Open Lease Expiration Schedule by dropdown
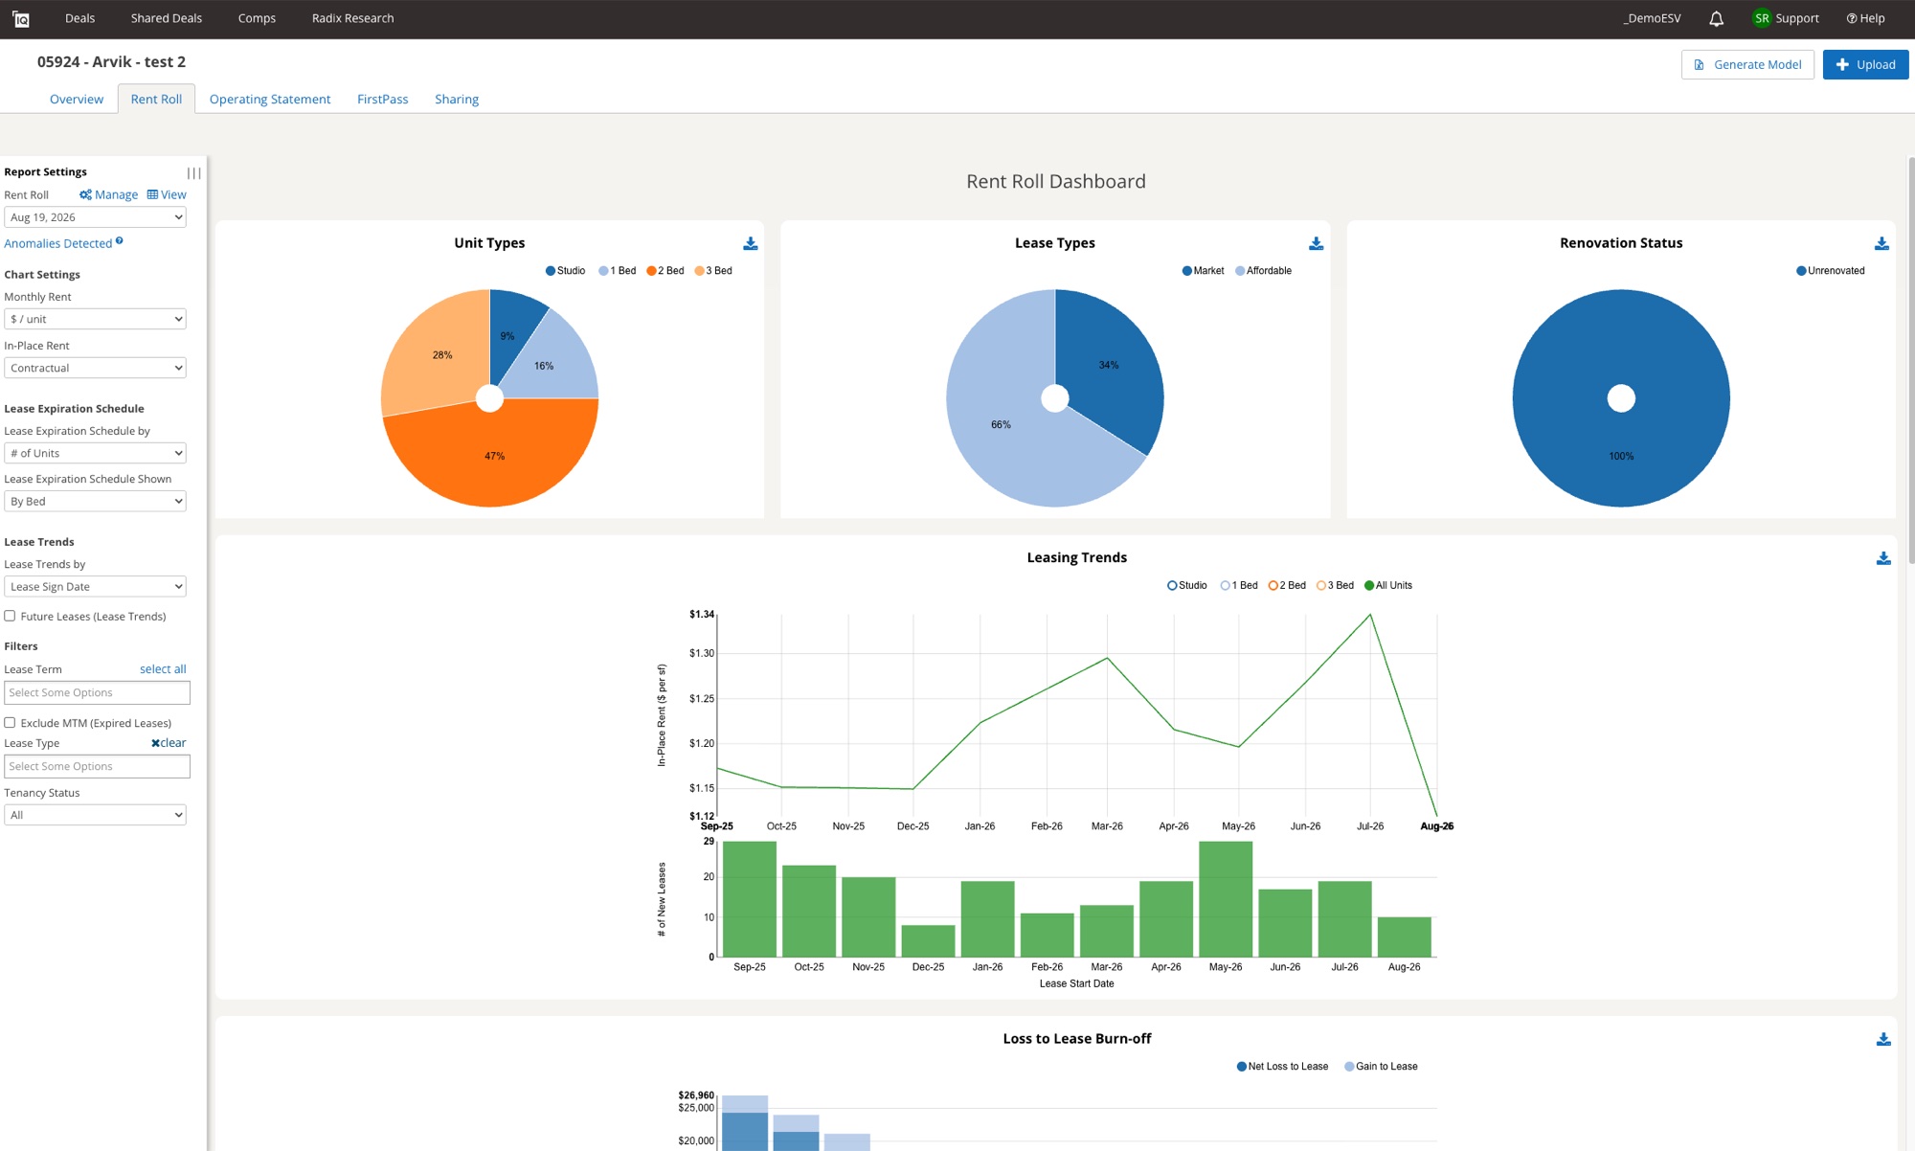The width and height of the screenshot is (1915, 1151). (x=95, y=453)
